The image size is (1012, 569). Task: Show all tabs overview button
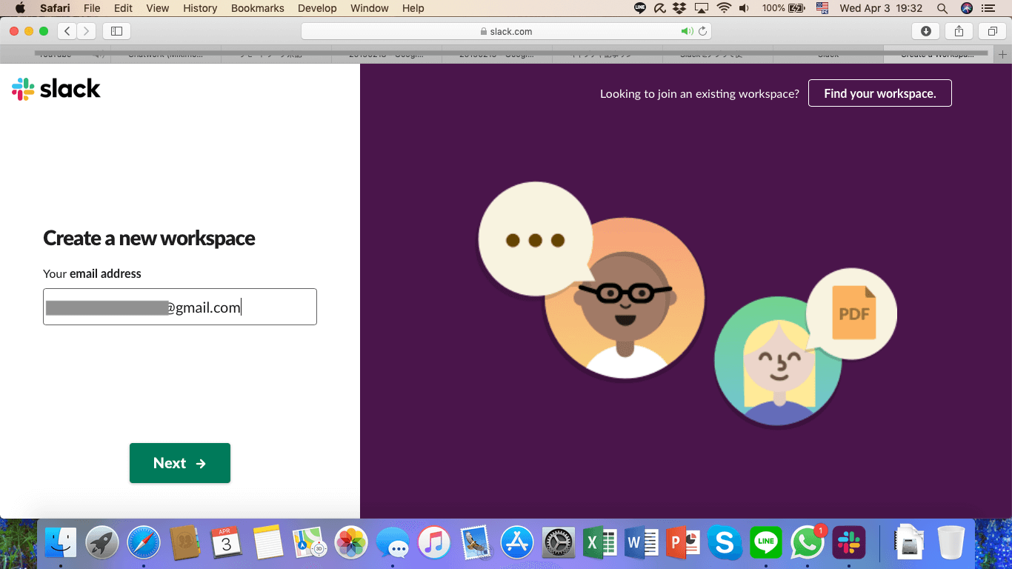[x=992, y=31]
